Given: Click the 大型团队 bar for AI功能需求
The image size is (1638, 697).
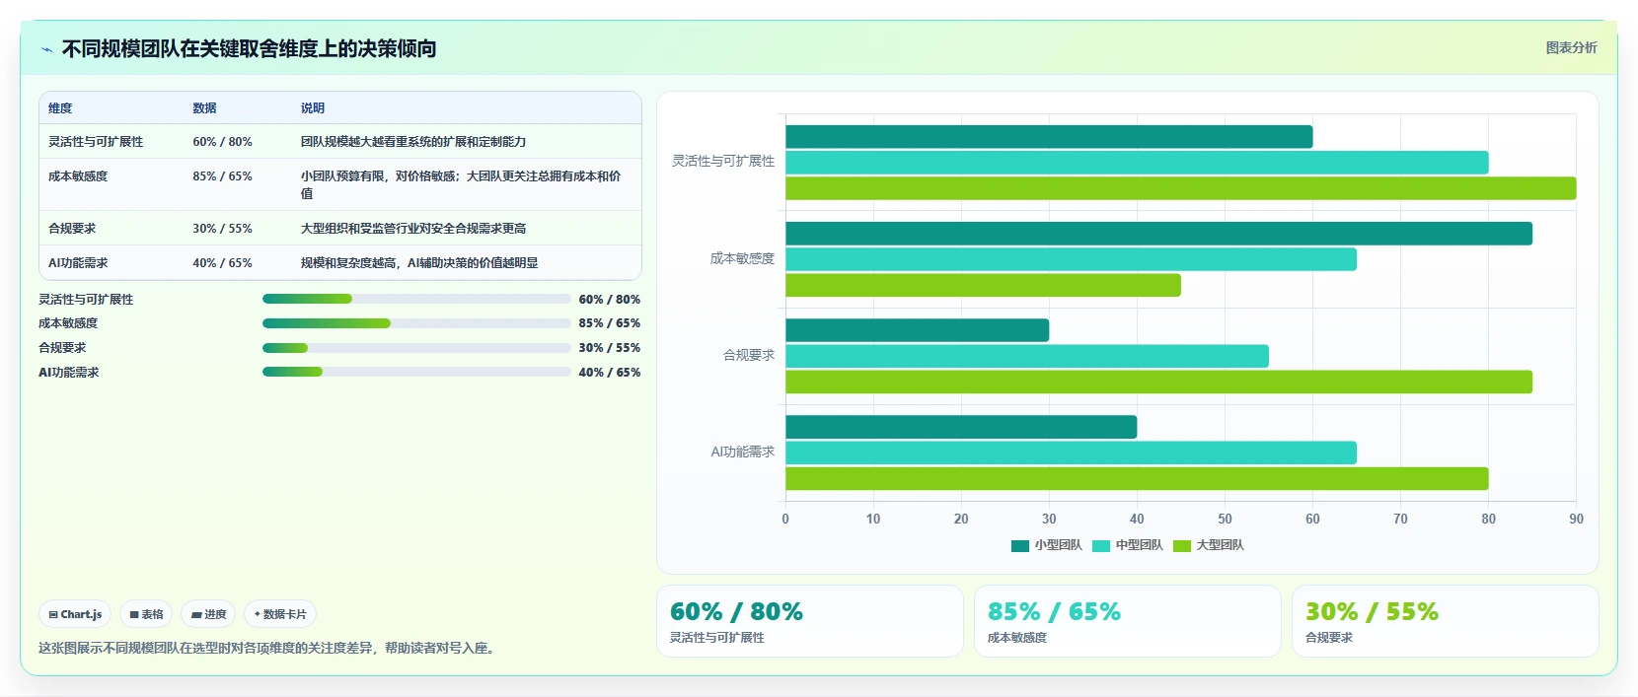Looking at the screenshot, I should click(x=1137, y=478).
